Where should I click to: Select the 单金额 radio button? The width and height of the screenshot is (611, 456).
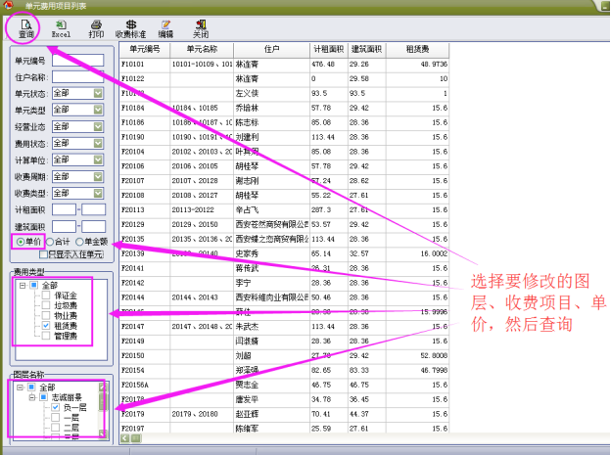(x=79, y=243)
